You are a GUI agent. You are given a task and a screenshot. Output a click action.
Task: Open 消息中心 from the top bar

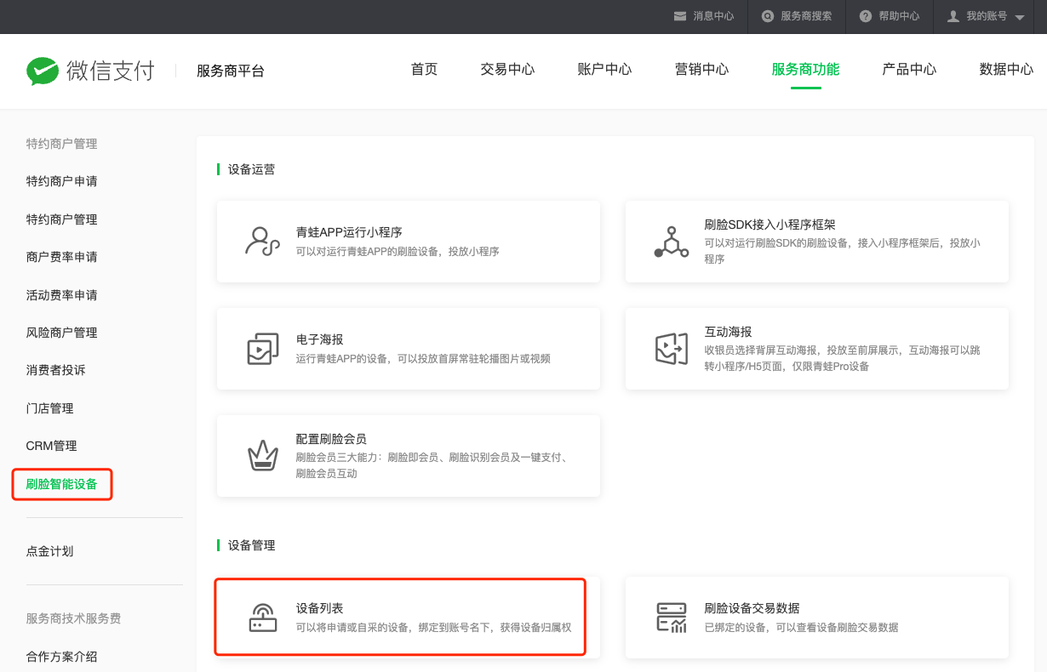703,16
